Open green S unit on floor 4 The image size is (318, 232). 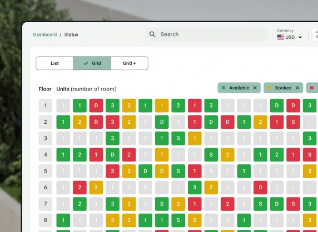click(x=211, y=155)
